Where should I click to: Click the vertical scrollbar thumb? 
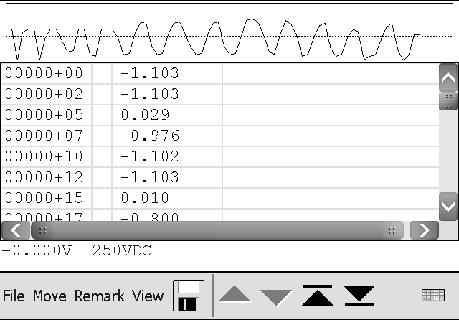tap(448, 101)
